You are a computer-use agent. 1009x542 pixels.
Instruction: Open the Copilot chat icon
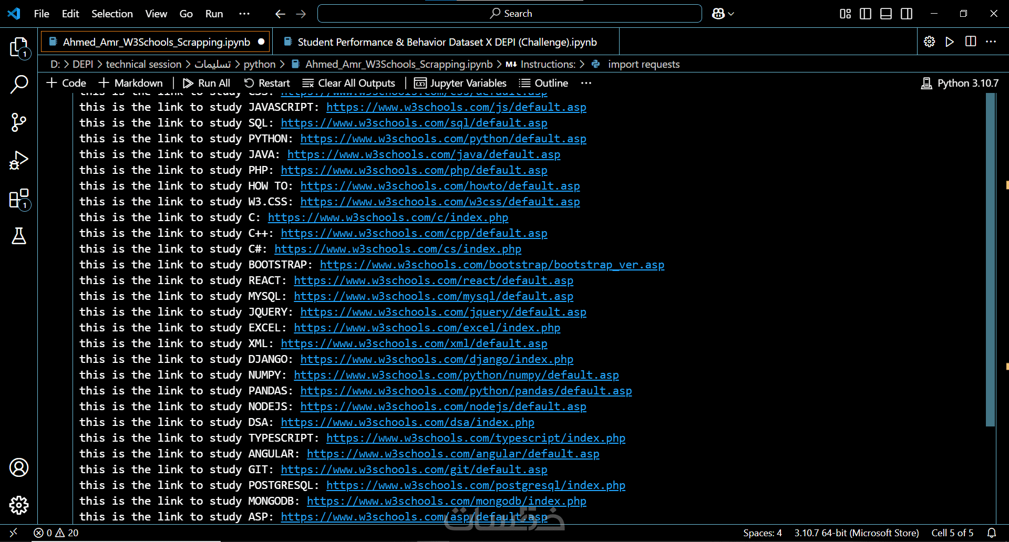(x=718, y=14)
